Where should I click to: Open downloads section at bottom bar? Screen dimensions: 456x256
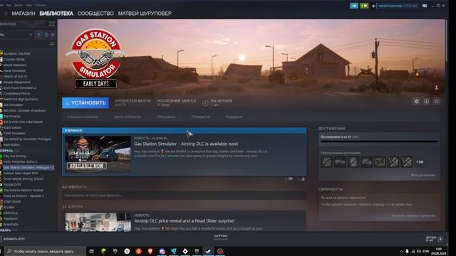pyautogui.click(x=221, y=238)
